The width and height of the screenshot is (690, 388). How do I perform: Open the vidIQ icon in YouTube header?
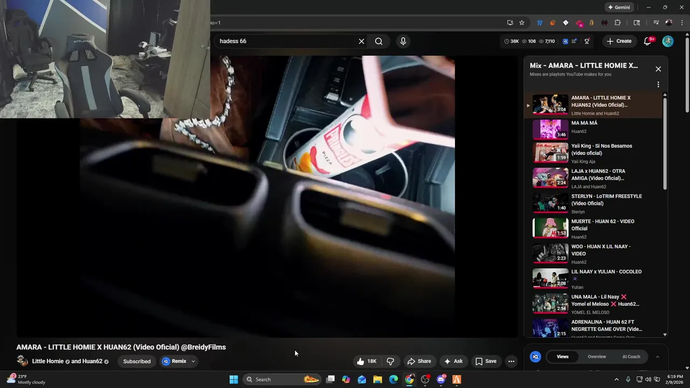[x=565, y=41]
